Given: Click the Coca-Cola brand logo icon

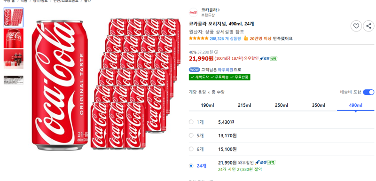Looking at the screenshot, I should coord(193,12).
